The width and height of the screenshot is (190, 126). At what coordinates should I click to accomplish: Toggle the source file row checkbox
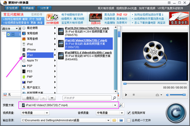coord(8,34)
